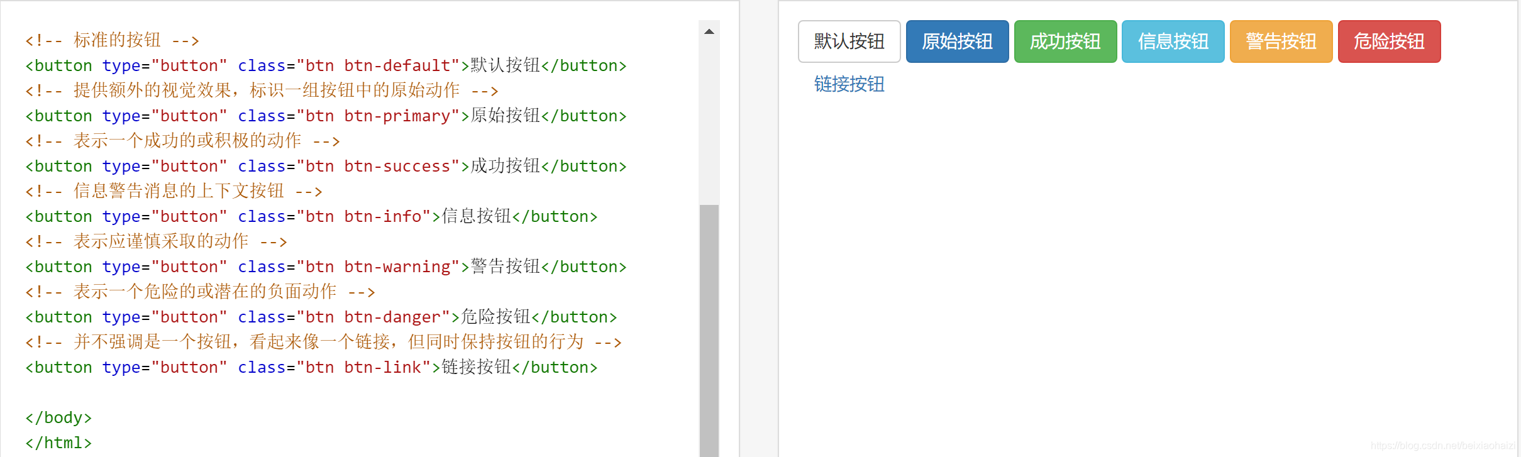Click the comment 表示一个成功的或积极的动作
Screen dimensions: 1521x457
tap(182, 141)
